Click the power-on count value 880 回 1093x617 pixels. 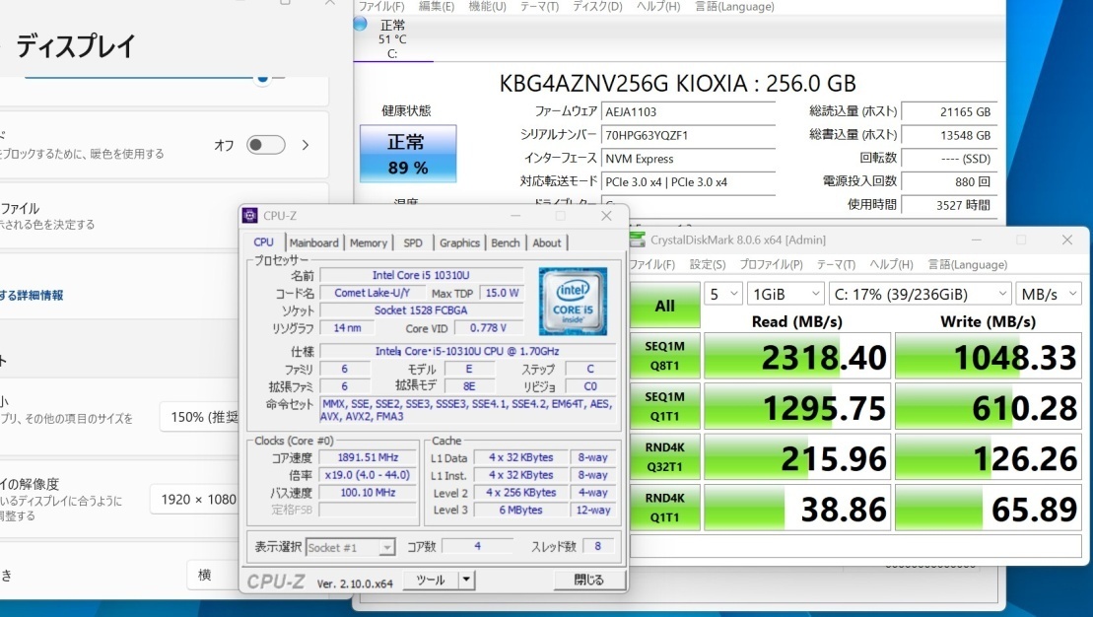click(949, 182)
